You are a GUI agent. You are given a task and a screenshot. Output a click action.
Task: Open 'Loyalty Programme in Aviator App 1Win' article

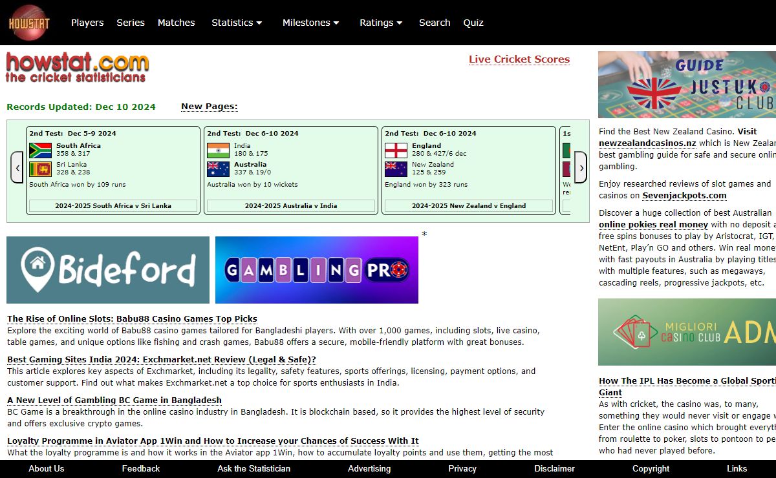click(x=213, y=441)
